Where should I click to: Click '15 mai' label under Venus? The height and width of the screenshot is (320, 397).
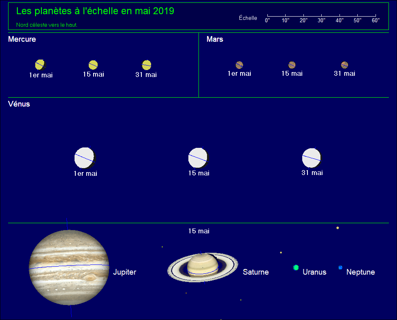199,173
